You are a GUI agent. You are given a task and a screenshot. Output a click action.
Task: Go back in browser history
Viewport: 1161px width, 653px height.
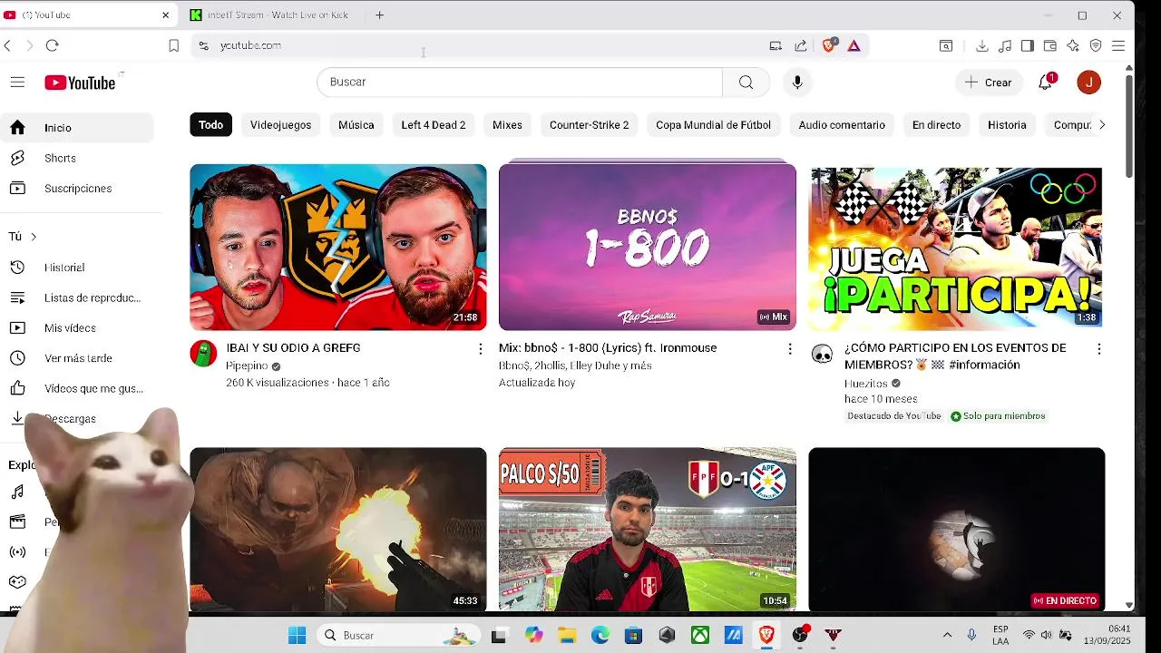click(x=8, y=45)
